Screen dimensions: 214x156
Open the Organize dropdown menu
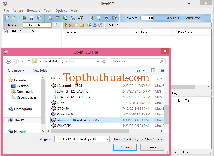pyautogui.click(x=16, y=71)
